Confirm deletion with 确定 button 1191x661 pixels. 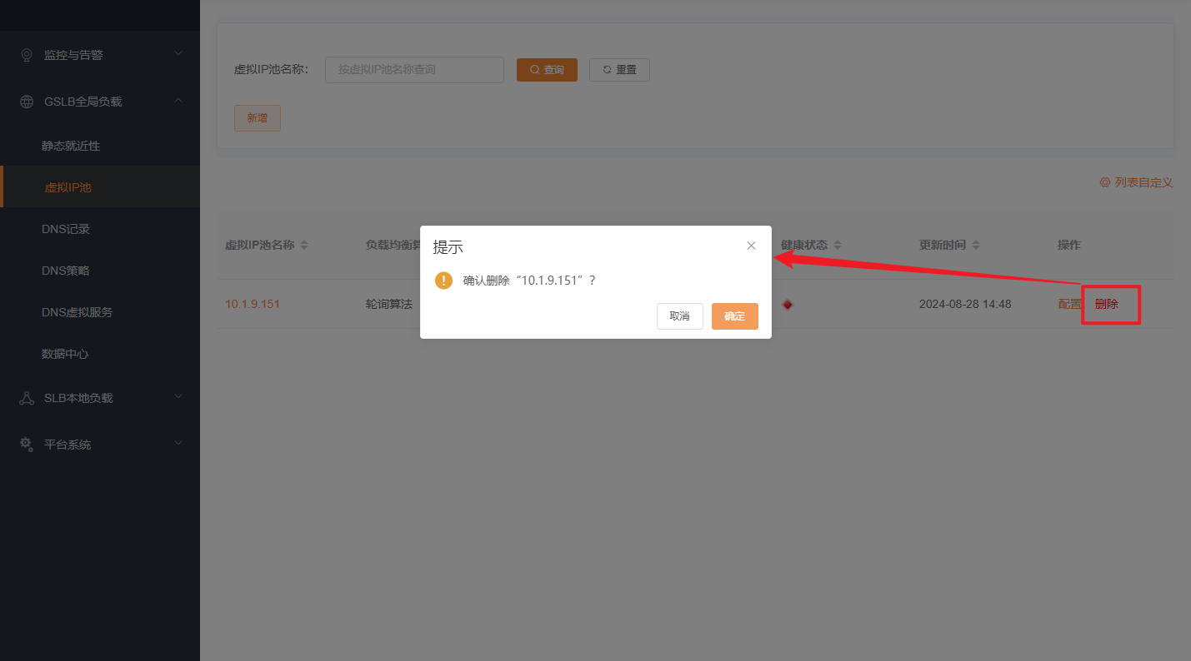pos(734,316)
